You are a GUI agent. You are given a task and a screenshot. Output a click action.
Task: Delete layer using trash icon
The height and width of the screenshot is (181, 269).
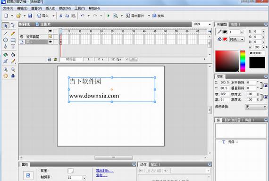pos(55,59)
